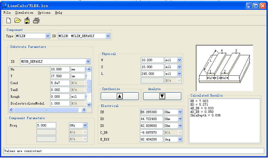Open the Help menu
This screenshot has height=158, width=268.
[59, 13]
